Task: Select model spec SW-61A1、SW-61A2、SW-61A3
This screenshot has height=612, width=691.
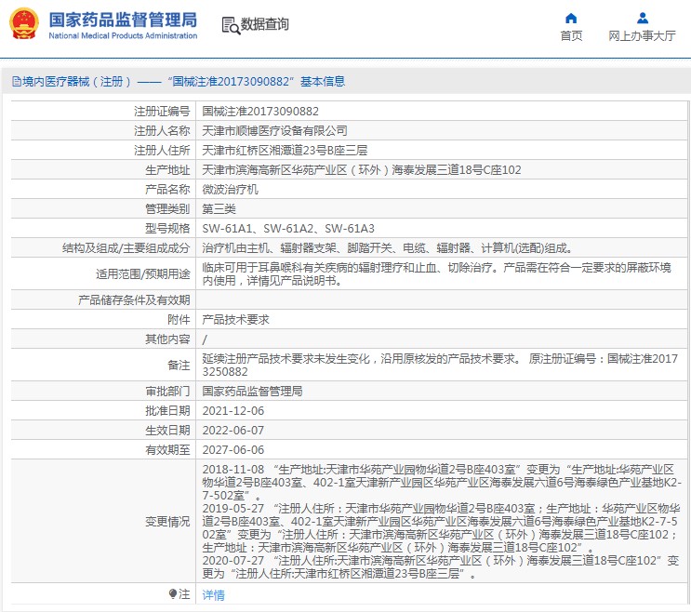Action: (288, 228)
